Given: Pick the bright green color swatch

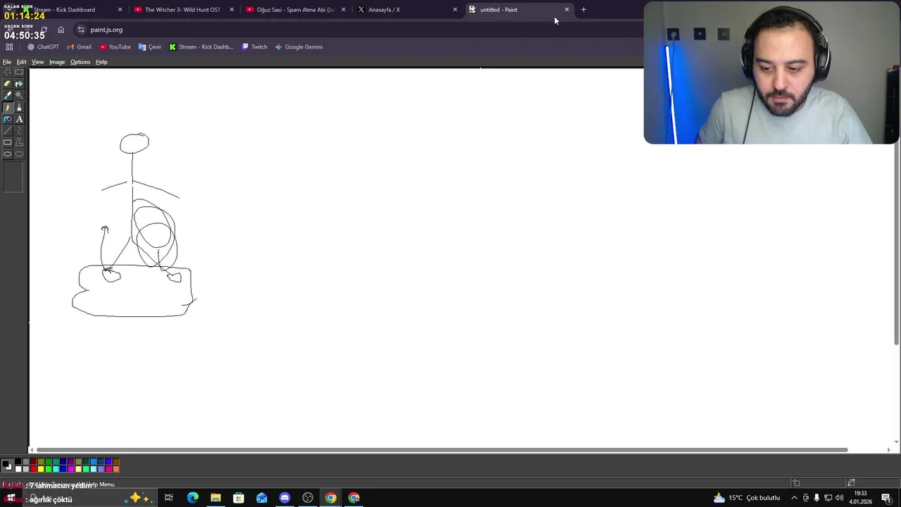Looking at the screenshot, I should (x=49, y=469).
